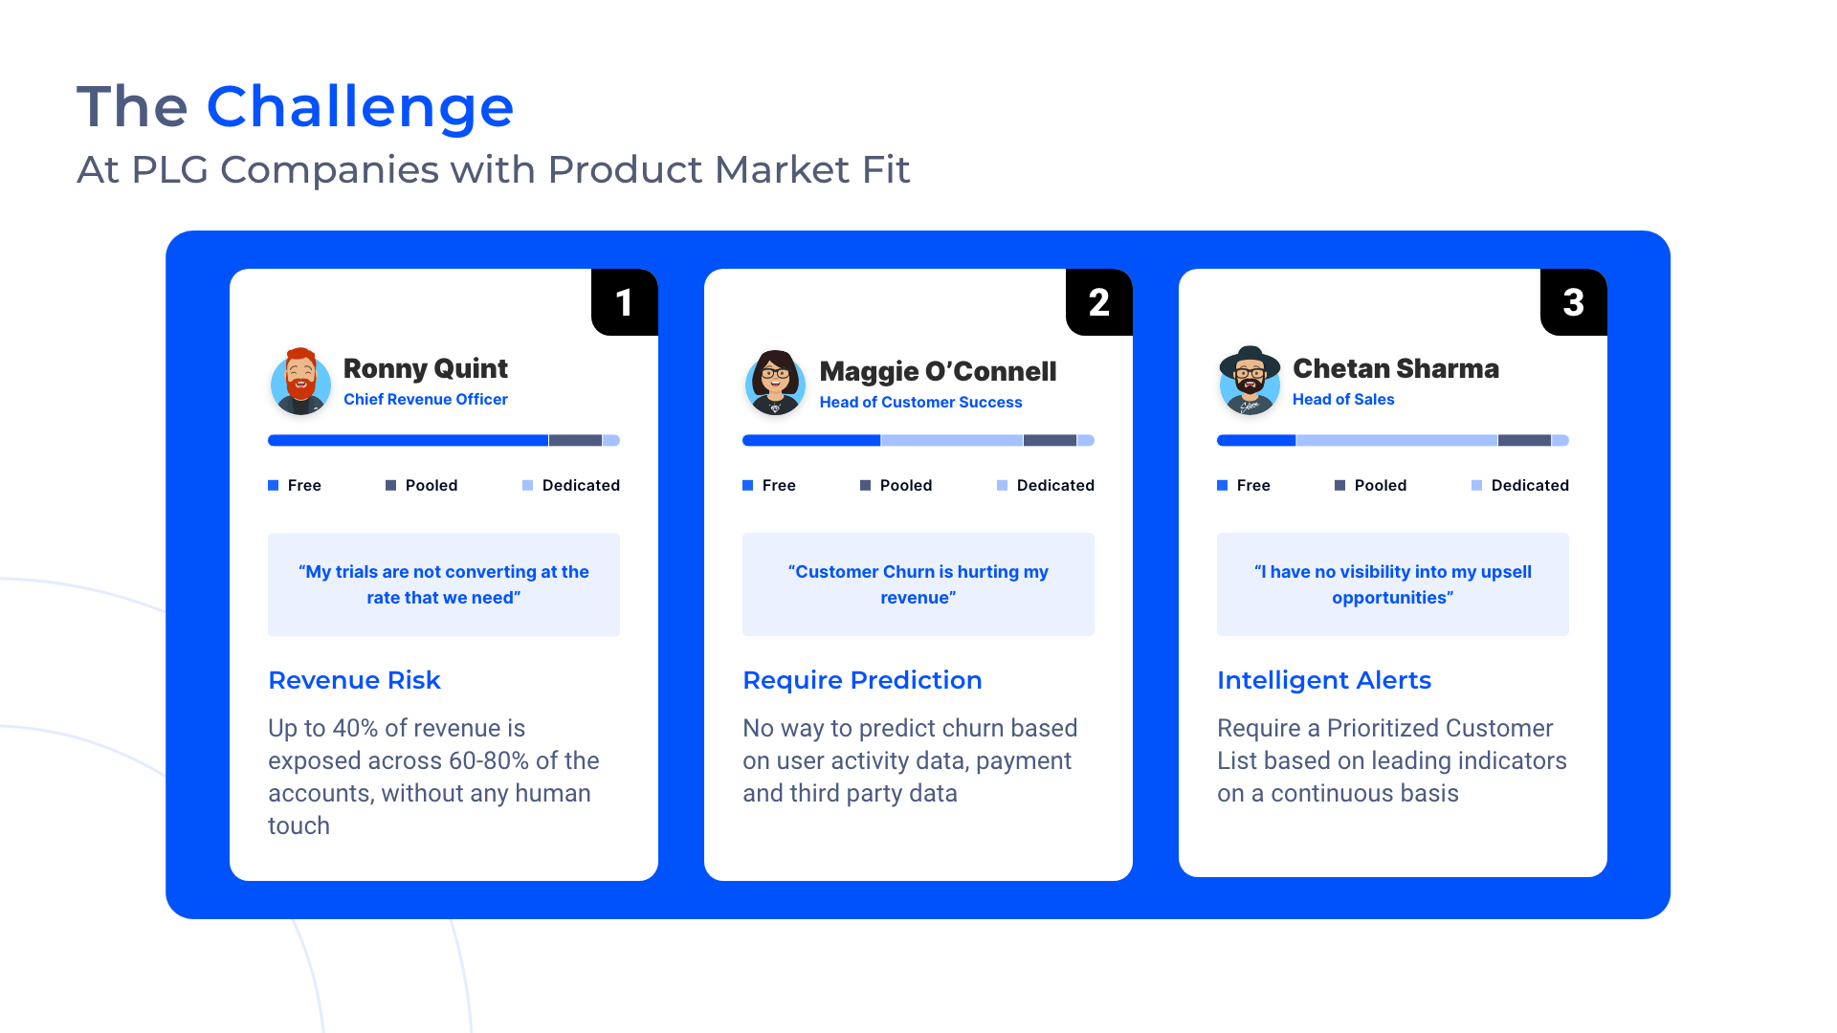Click Ronny Quint's segmented progress bar
Viewport: 1837px width, 1033px height.
coord(444,441)
